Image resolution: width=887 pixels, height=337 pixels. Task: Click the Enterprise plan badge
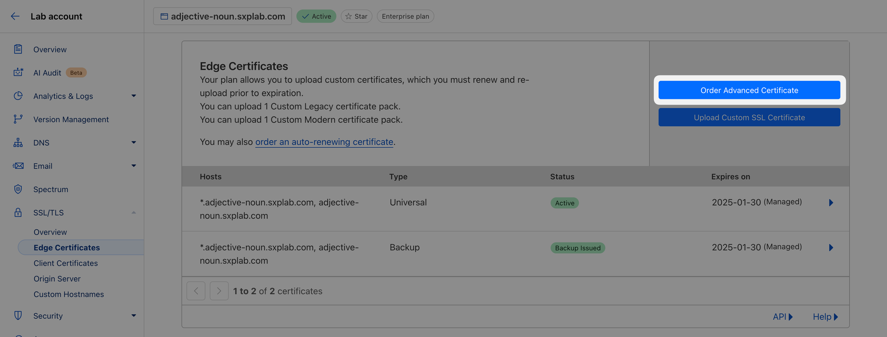(405, 16)
